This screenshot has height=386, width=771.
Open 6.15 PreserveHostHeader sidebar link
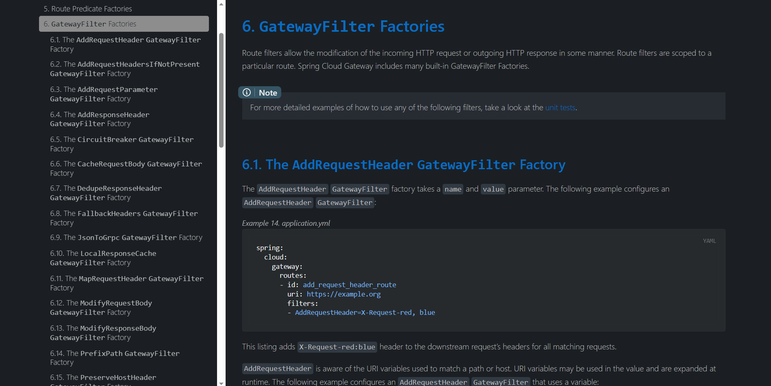(103, 380)
